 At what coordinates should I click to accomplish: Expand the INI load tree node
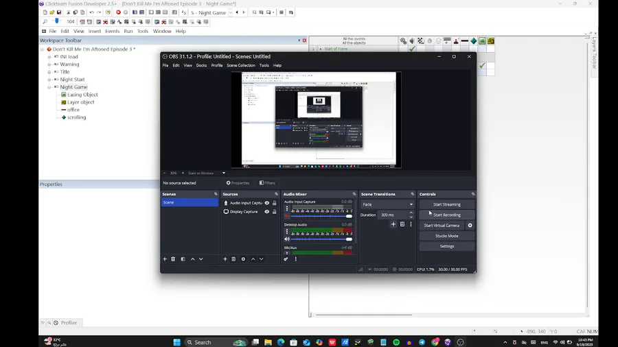click(49, 57)
